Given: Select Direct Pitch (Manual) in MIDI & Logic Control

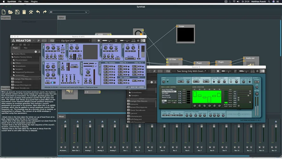Looking at the screenshot, I should (x=168, y=91).
